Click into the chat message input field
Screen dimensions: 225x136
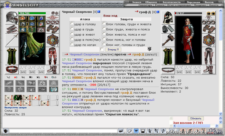point(63,131)
